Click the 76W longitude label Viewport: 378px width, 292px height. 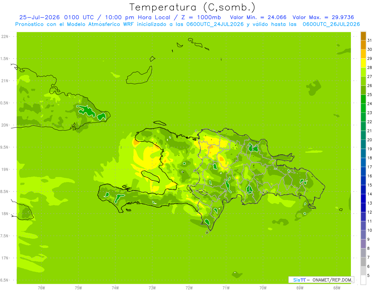click(41, 288)
